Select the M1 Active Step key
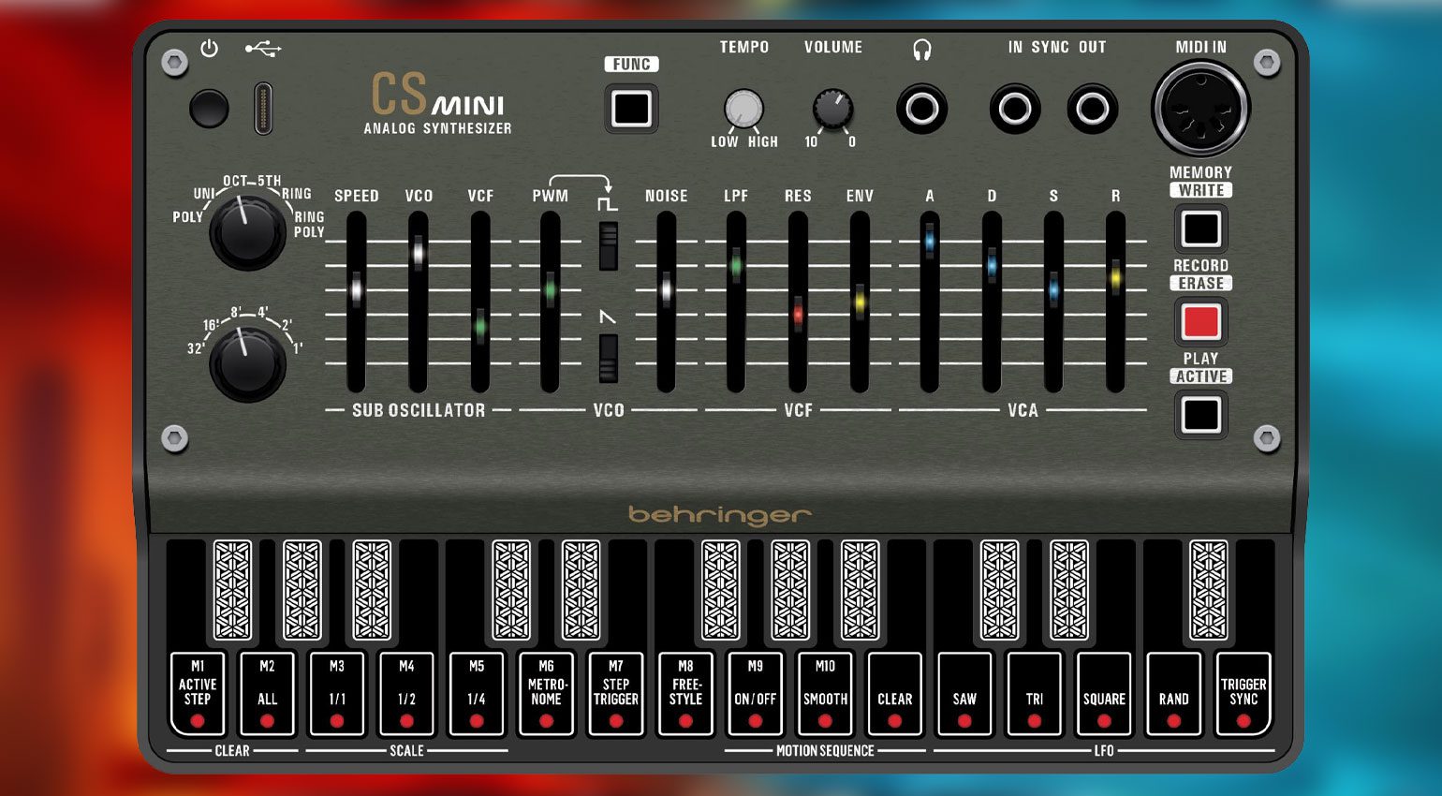Viewport: 1442px width, 796px height. coord(198,694)
